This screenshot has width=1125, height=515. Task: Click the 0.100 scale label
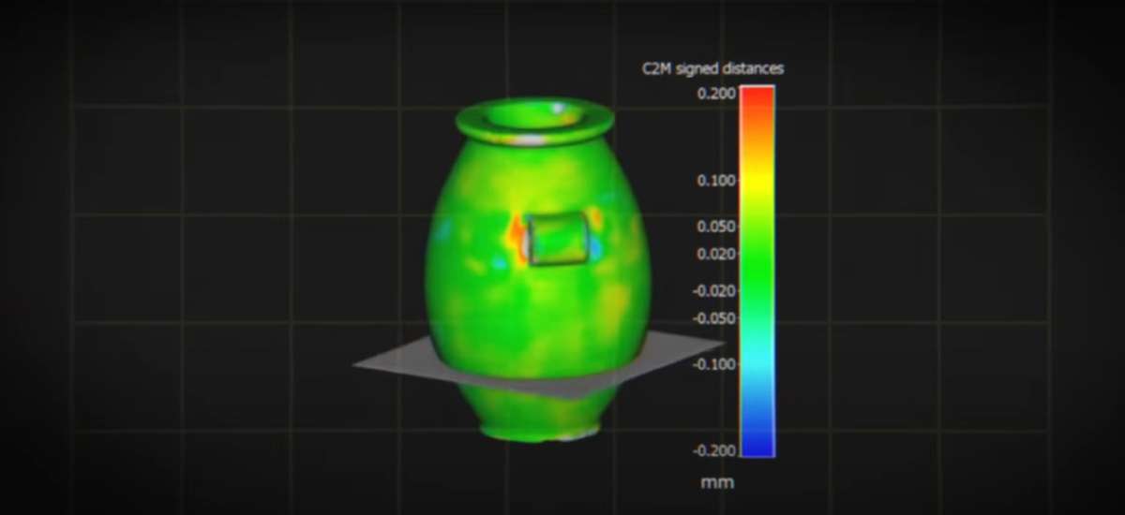point(715,181)
